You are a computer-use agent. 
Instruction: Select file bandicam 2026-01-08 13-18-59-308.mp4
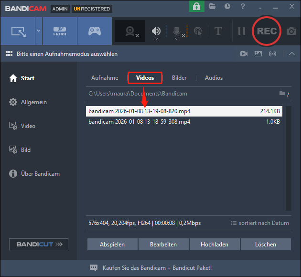pyautogui.click(x=184, y=122)
